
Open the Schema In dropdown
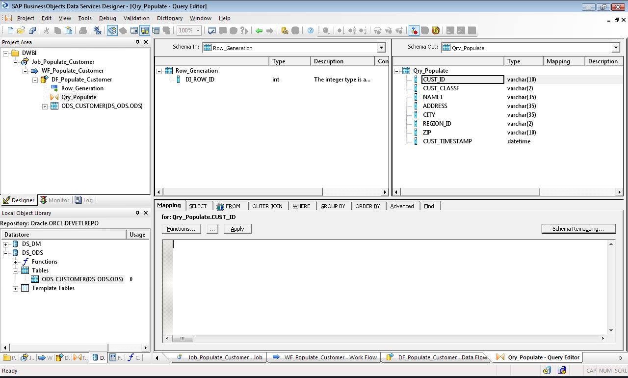[x=381, y=48]
